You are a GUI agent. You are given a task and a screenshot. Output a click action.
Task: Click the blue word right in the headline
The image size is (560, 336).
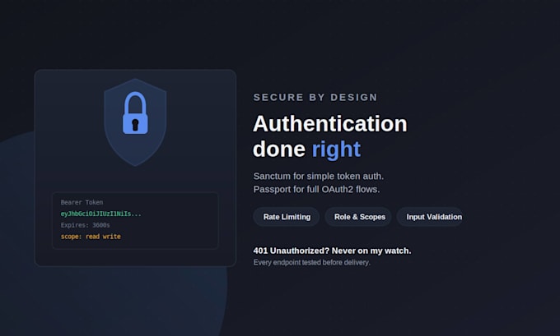336,149
